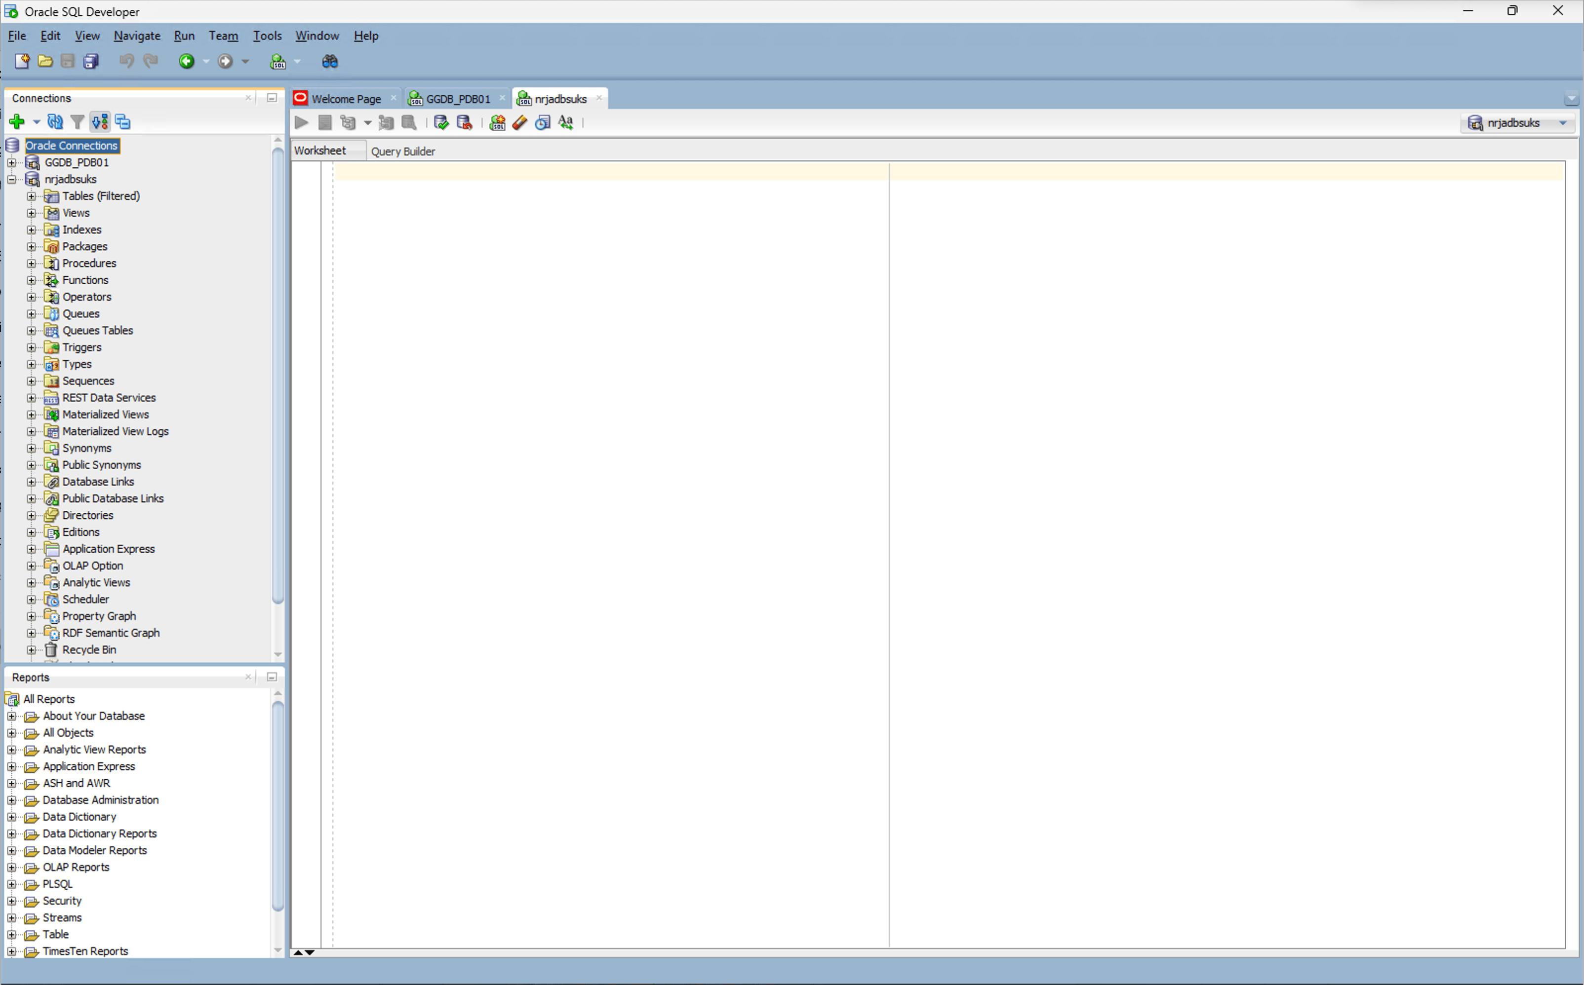
Task: Execute the worksheet as a script
Action: [x=324, y=122]
